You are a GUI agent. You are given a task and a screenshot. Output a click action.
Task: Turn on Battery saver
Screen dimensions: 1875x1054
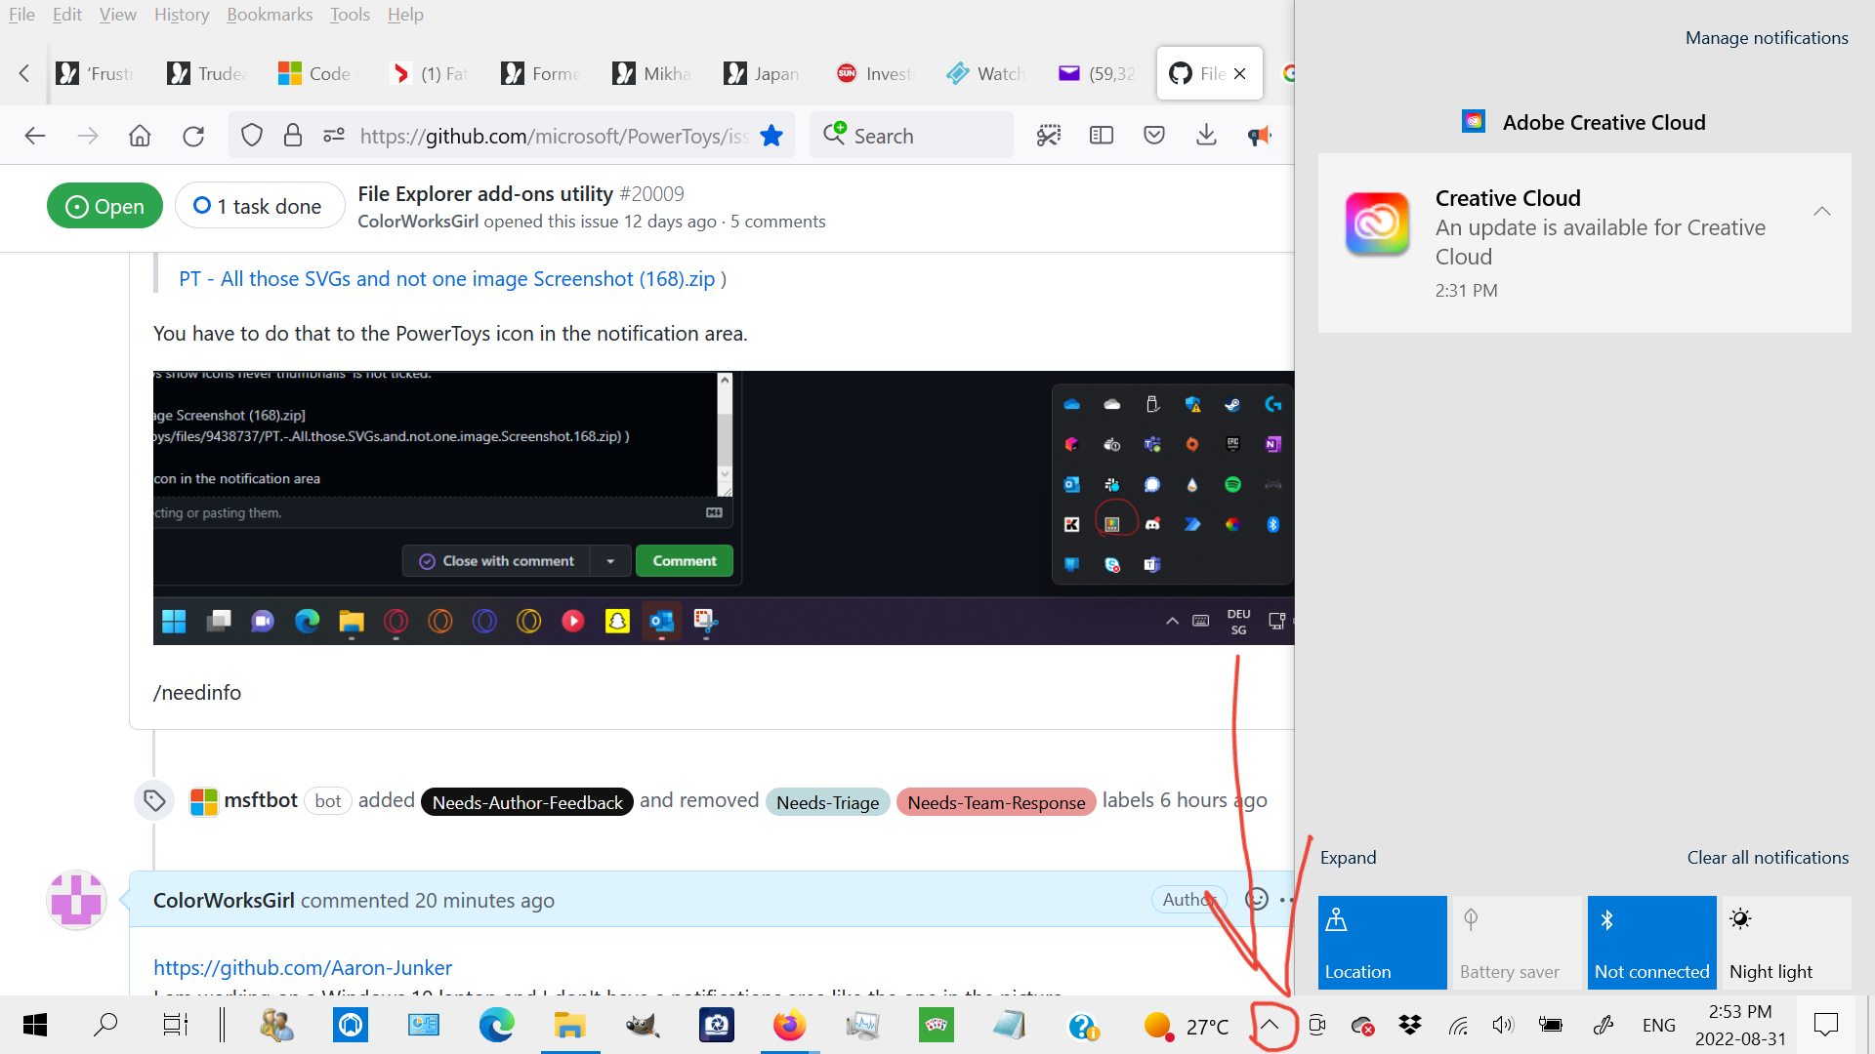coord(1516,942)
